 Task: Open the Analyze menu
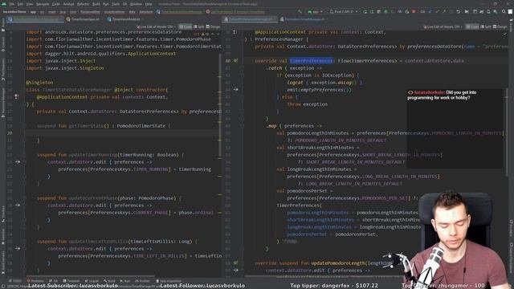(x=68, y=4)
